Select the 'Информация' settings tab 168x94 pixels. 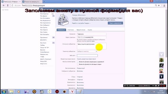pos(61,30)
